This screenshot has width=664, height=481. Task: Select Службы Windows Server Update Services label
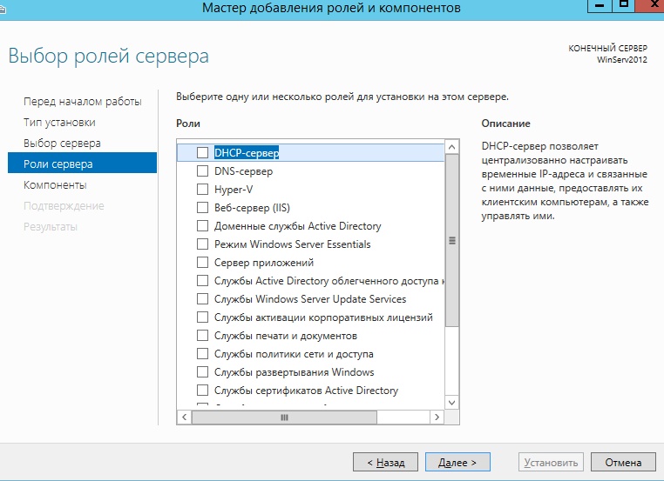[310, 299]
